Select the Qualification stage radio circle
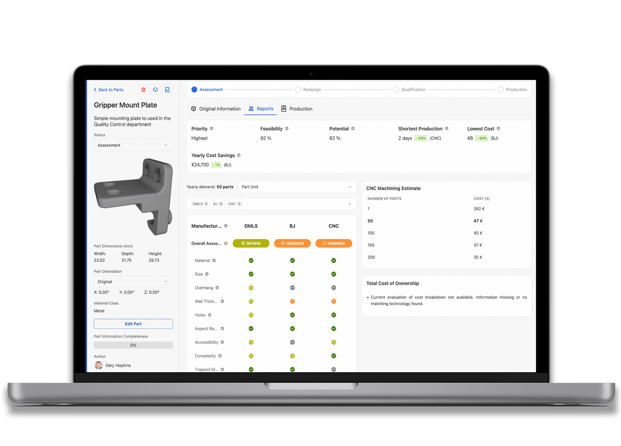The height and width of the screenshot is (446, 621). (x=396, y=90)
